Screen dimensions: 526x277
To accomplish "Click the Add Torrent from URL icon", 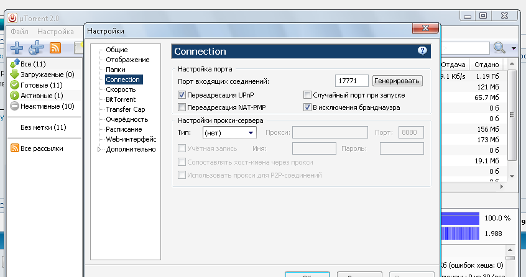I will pos(37,48).
